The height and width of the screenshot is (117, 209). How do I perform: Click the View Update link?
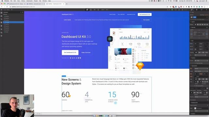click(146, 20)
